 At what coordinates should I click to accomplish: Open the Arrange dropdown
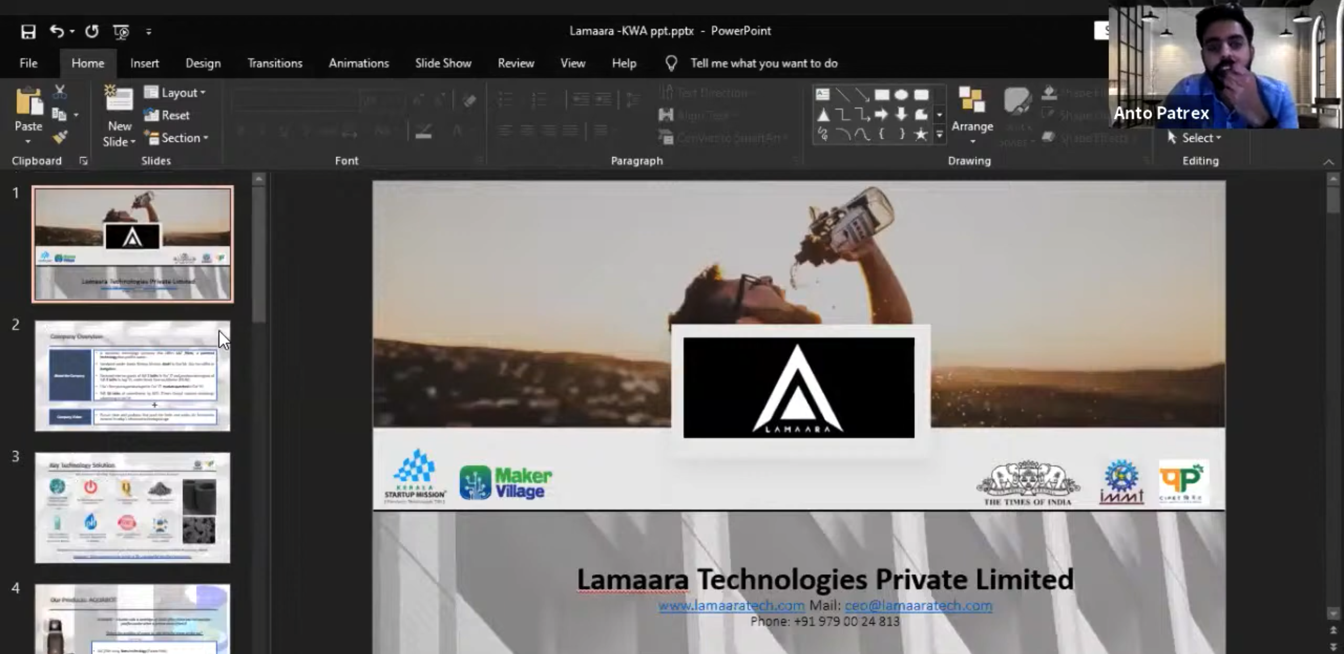(972, 116)
